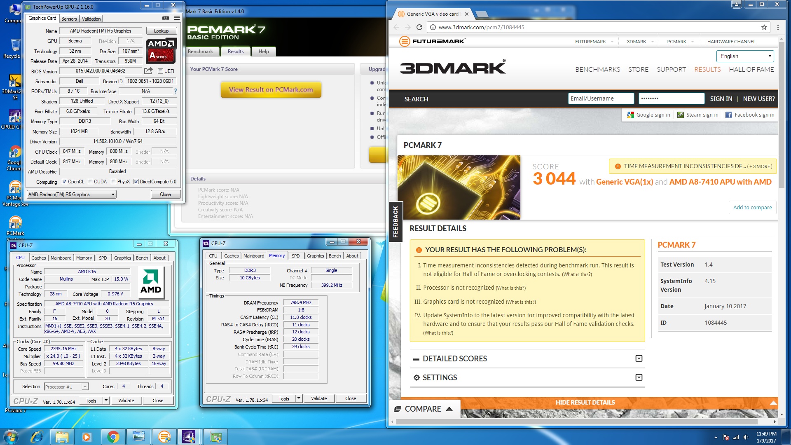The height and width of the screenshot is (445, 791).
Task: Open the Results tab in PCMark 7
Action: [236, 52]
